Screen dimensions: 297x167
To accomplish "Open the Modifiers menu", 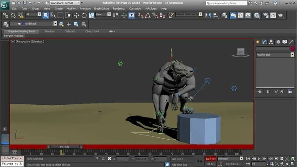I will pyautogui.click(x=71, y=8).
